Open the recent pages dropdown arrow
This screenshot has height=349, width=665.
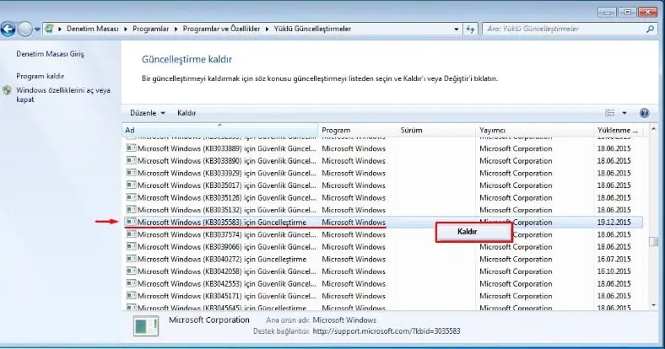coord(37,30)
